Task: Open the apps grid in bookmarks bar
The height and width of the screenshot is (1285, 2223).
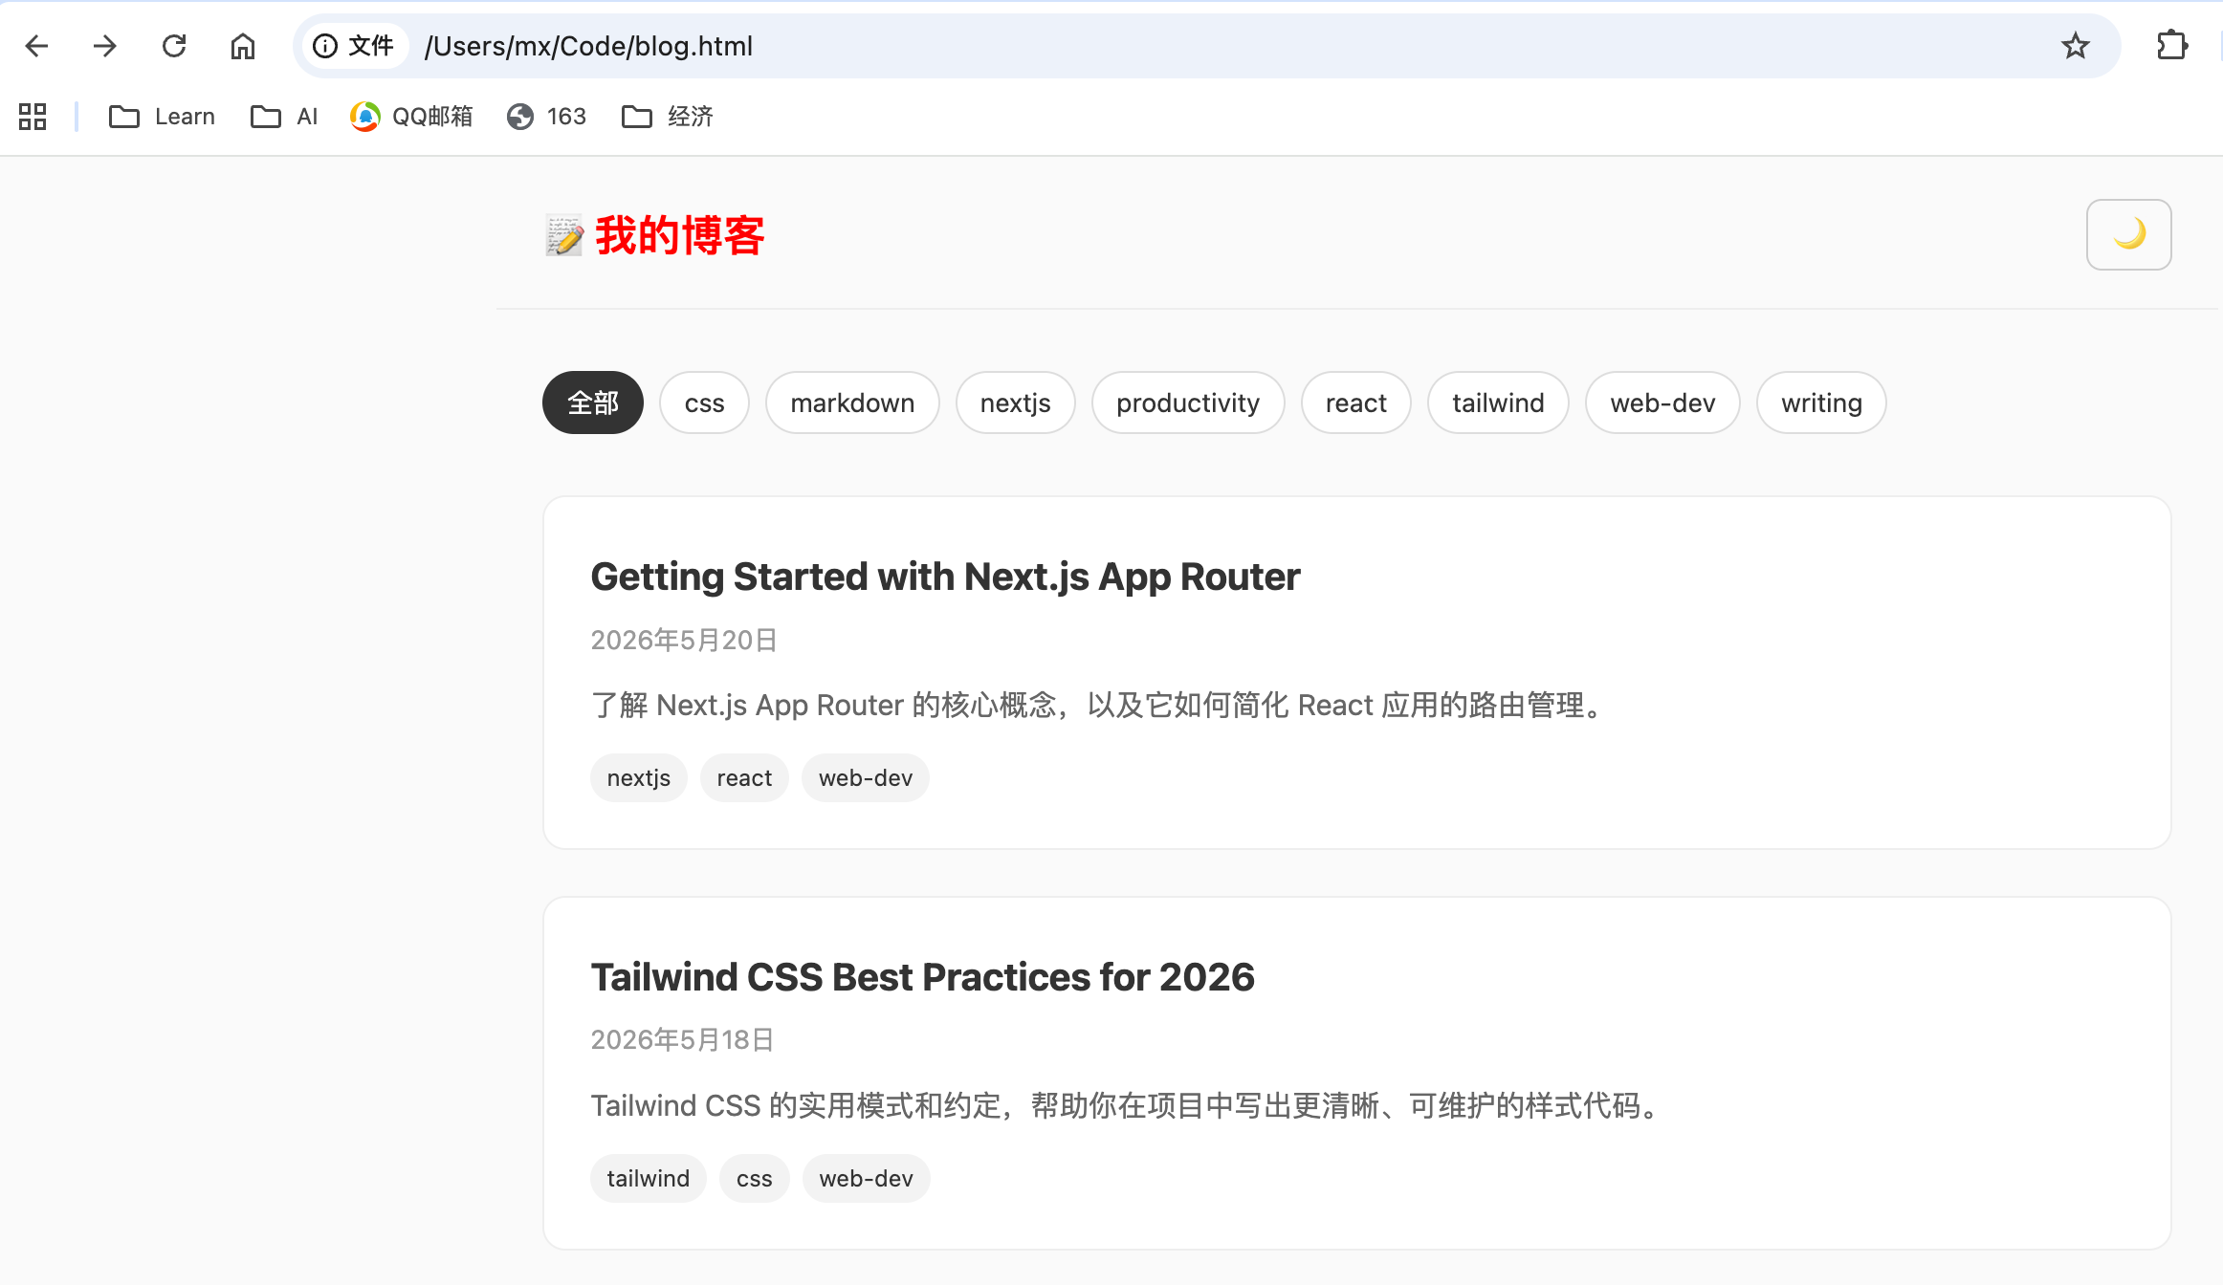Action: click(33, 117)
